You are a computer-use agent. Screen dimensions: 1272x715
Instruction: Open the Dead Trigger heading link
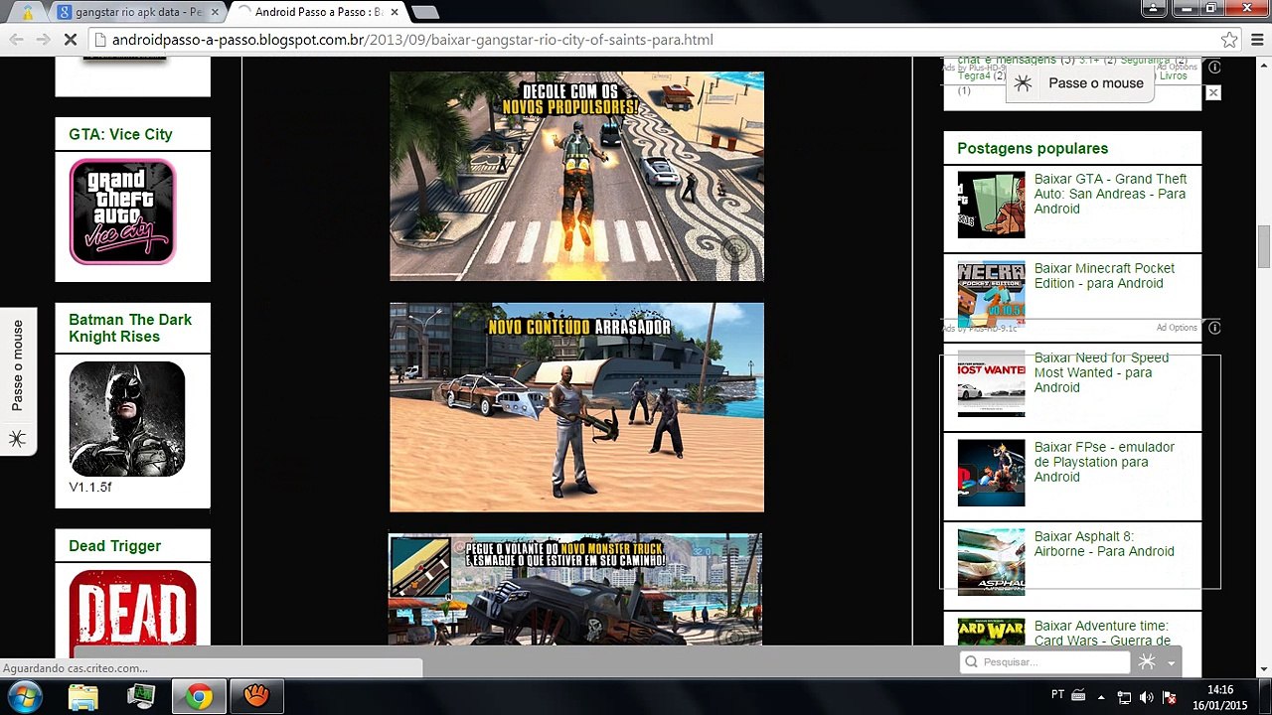tap(114, 546)
